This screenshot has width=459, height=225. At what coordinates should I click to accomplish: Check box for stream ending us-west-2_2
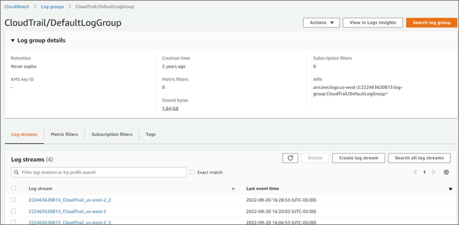click(13, 200)
